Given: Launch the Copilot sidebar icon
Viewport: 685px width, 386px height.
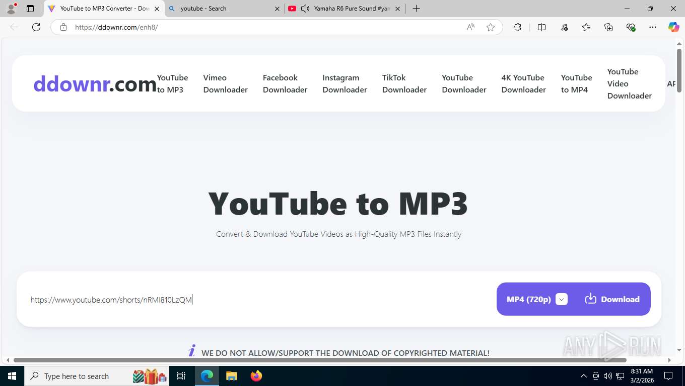Looking at the screenshot, I should tap(673, 27).
